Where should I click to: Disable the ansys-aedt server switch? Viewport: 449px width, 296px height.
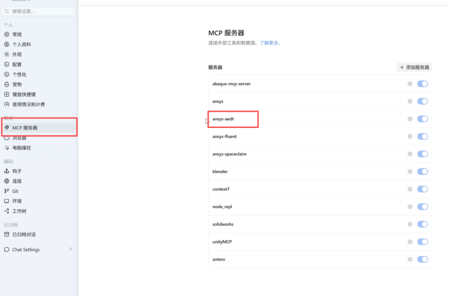[423, 119]
